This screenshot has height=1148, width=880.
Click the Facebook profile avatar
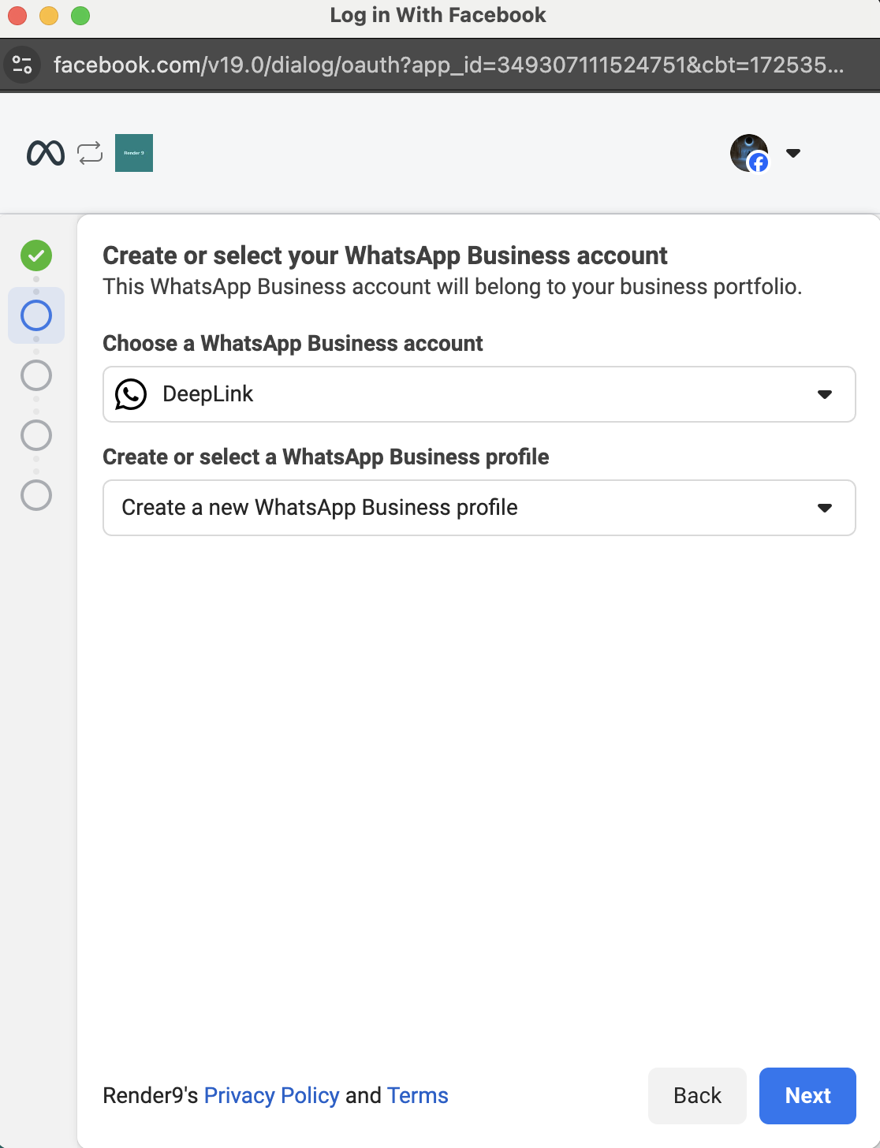coord(749,153)
